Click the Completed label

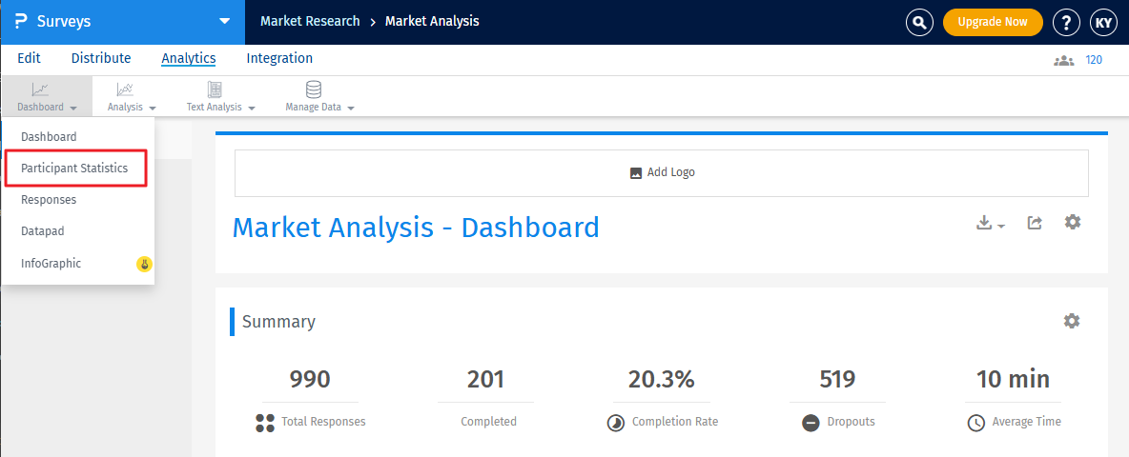click(489, 422)
